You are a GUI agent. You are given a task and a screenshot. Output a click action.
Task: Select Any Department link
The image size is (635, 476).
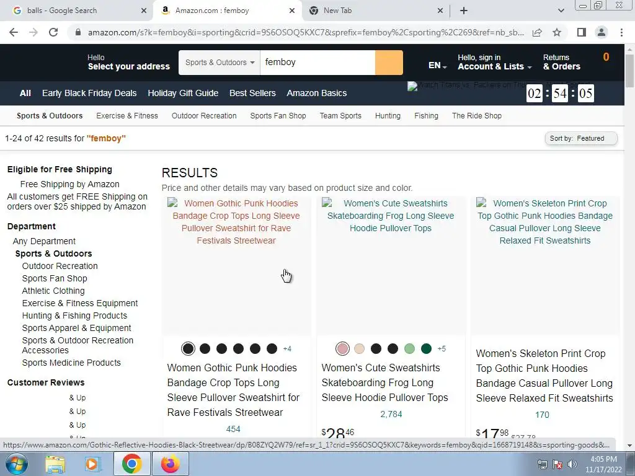coord(44,241)
